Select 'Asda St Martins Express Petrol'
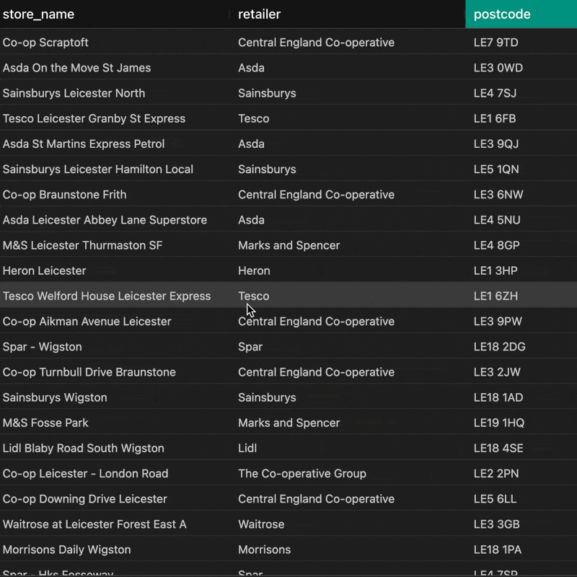The width and height of the screenshot is (577, 577). (x=84, y=144)
